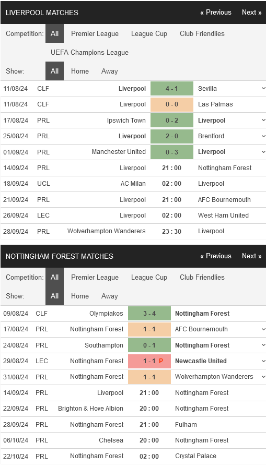Select UEFA Champions League competition filter

(x=90, y=52)
